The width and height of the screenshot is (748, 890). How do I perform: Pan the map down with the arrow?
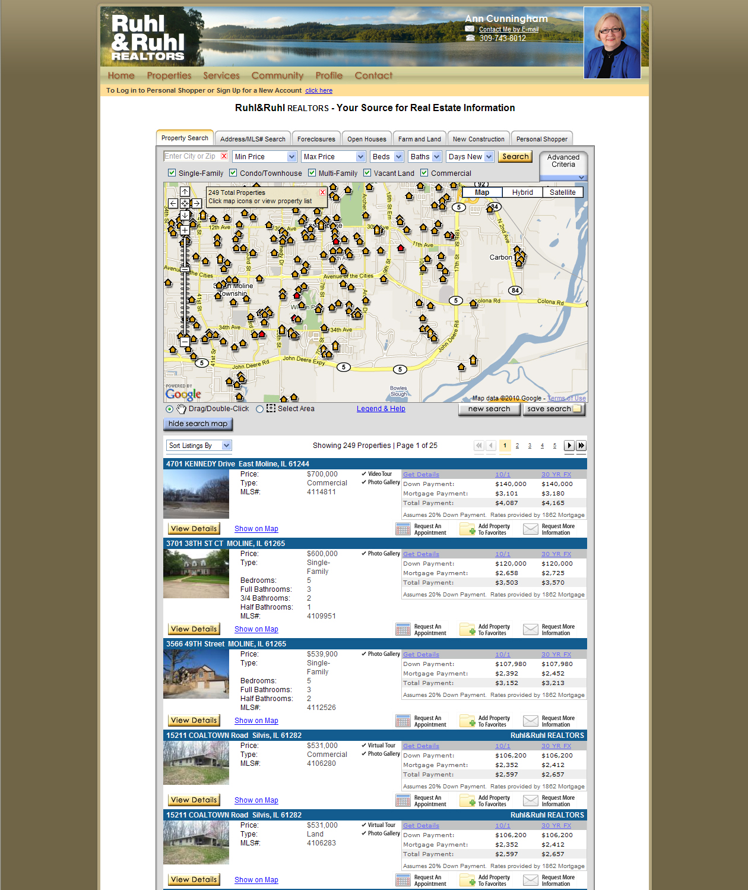pos(185,215)
